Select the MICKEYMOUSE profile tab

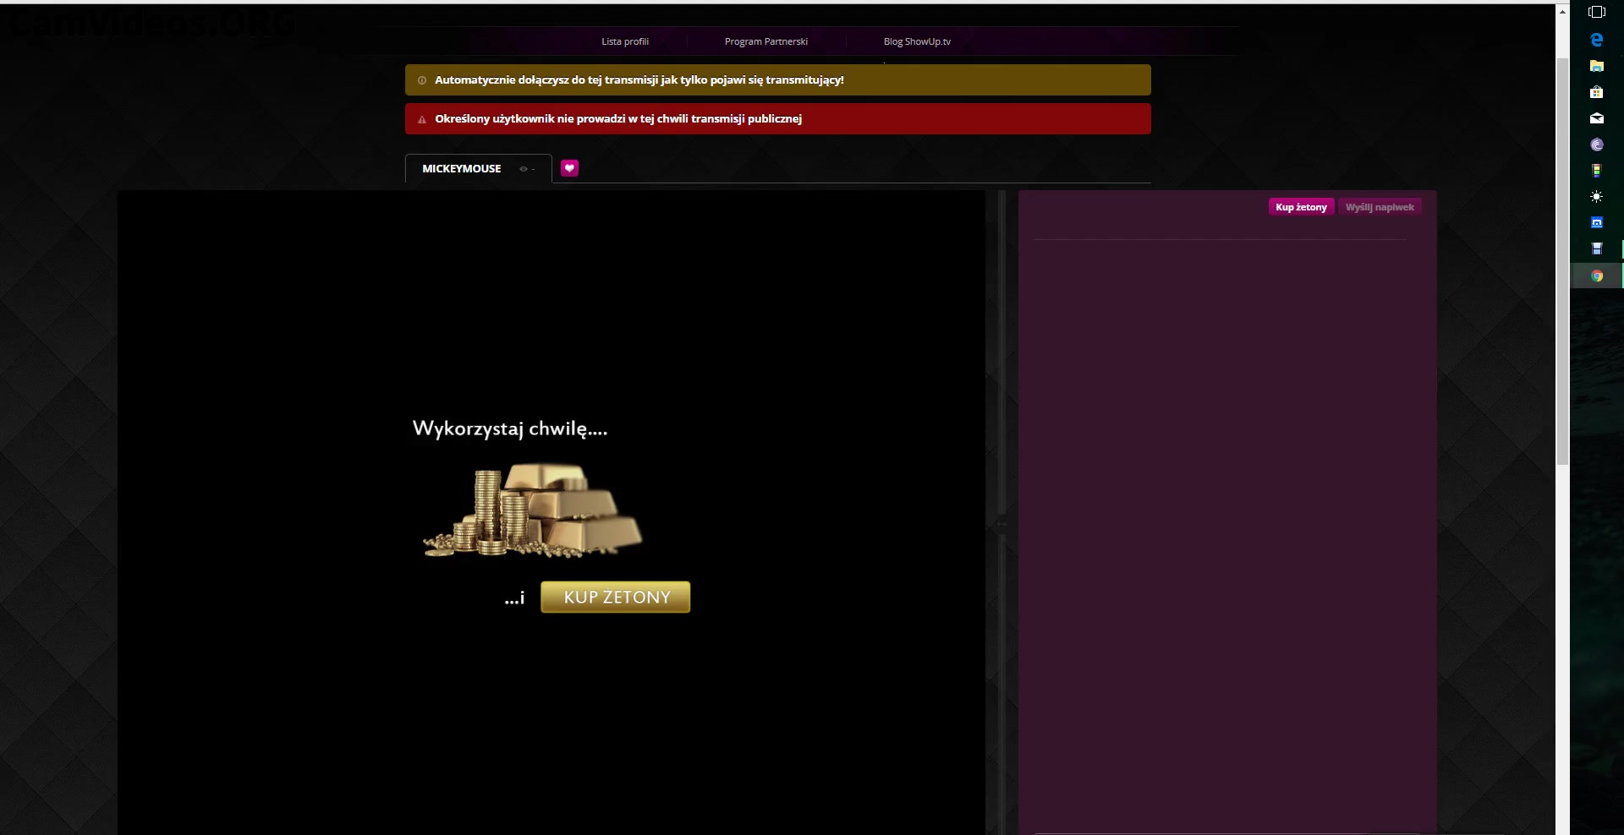pos(462,169)
